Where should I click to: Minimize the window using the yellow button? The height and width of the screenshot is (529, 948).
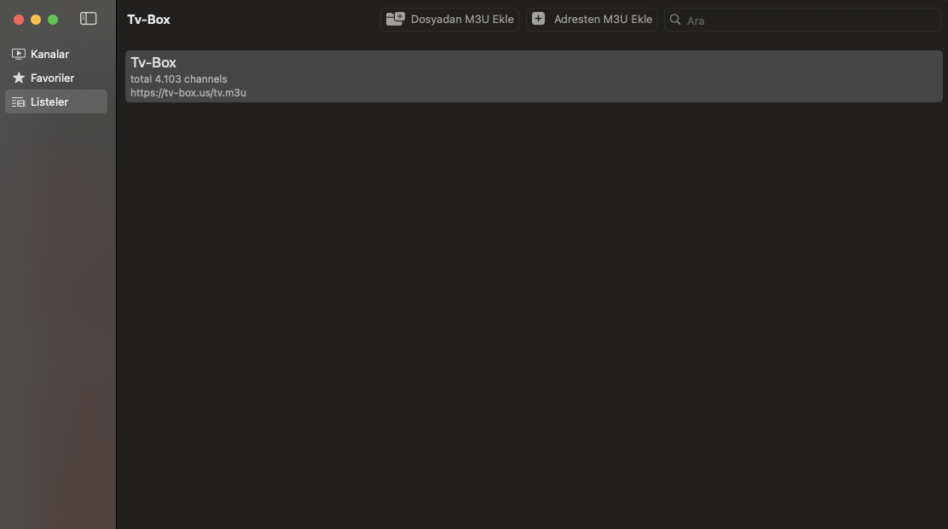tap(36, 20)
